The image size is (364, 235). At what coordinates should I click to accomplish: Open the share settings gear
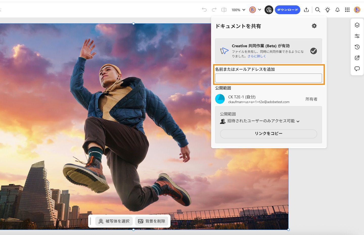click(x=314, y=26)
